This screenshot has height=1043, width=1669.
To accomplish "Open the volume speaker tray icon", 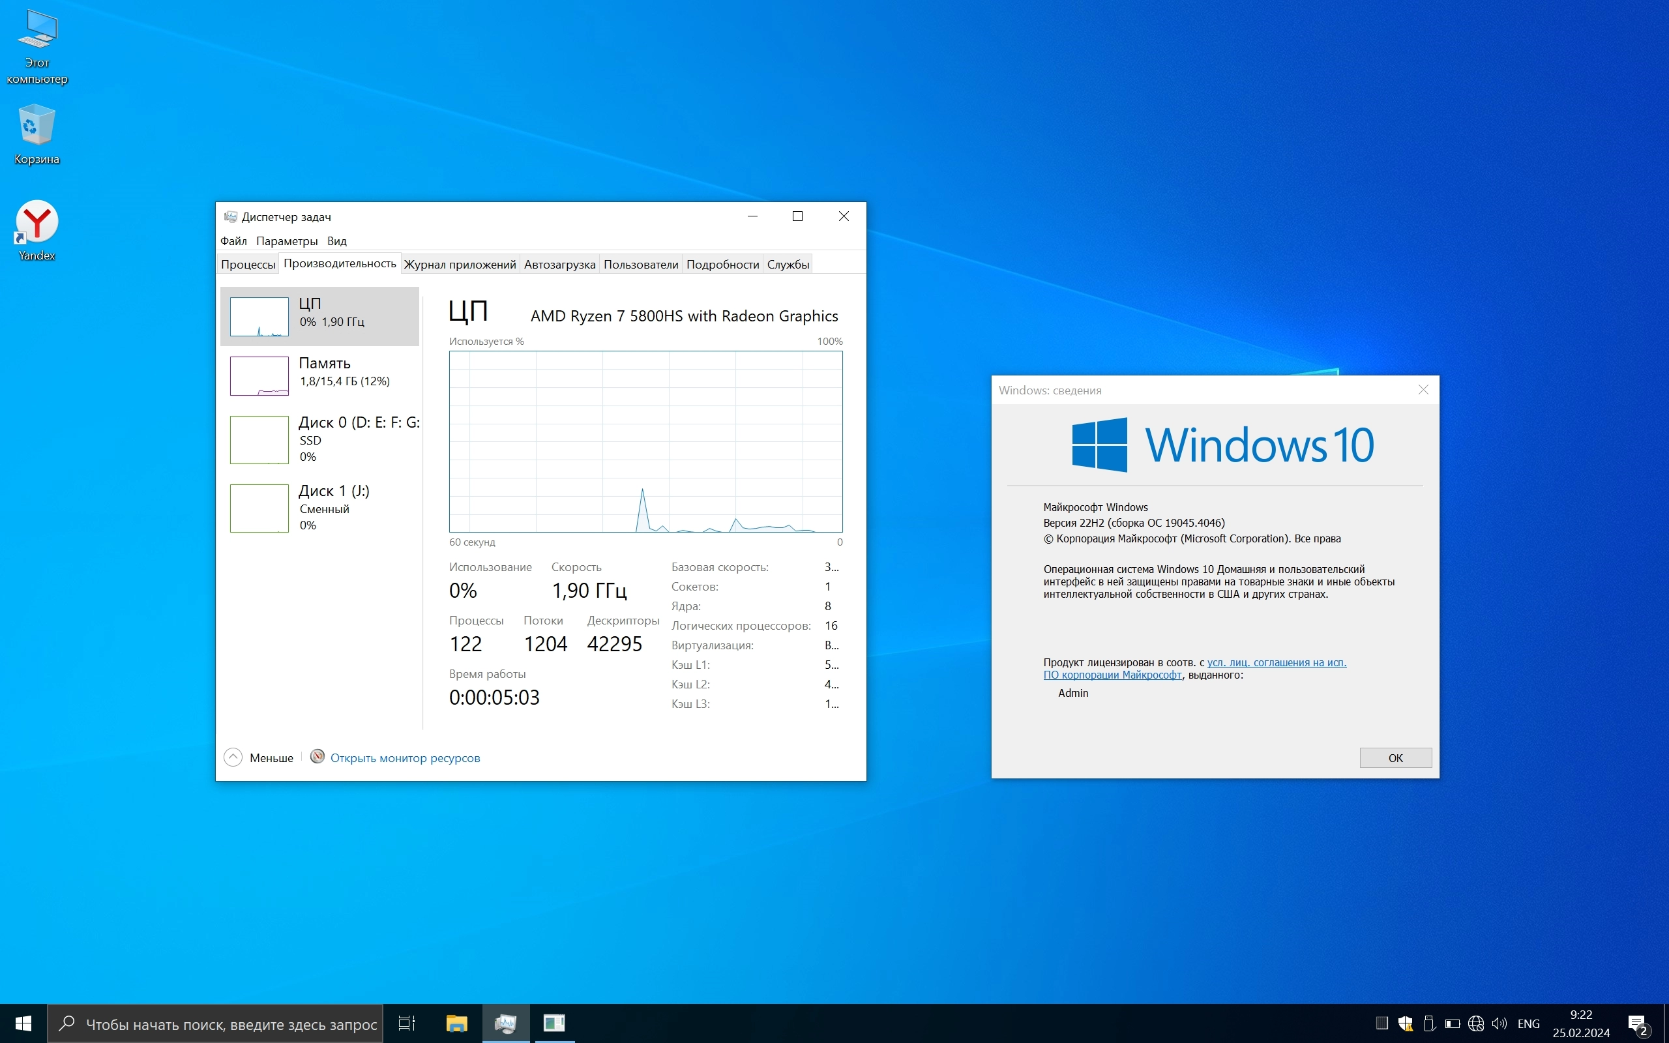I will pos(1498,1023).
